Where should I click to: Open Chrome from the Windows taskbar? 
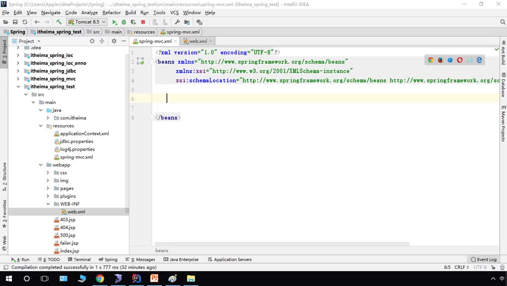coord(100,278)
